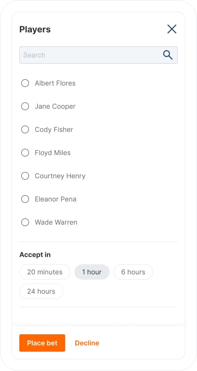Image resolution: width=197 pixels, height=371 pixels.
Task: Mark the Eleanor Pena radio option
Action: coord(25,199)
